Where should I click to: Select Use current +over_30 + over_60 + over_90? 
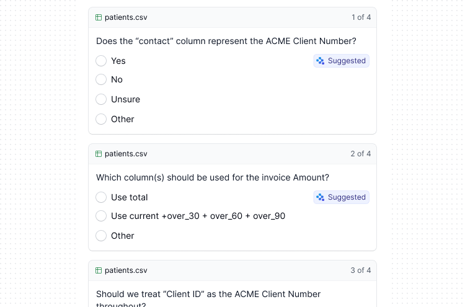coord(102,216)
